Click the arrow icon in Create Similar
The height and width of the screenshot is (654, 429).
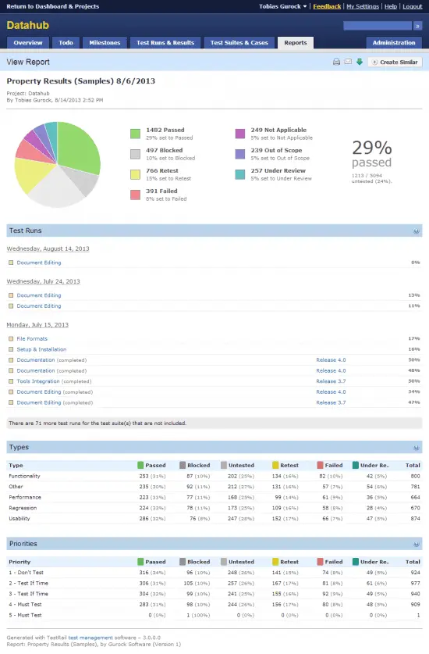click(375, 63)
